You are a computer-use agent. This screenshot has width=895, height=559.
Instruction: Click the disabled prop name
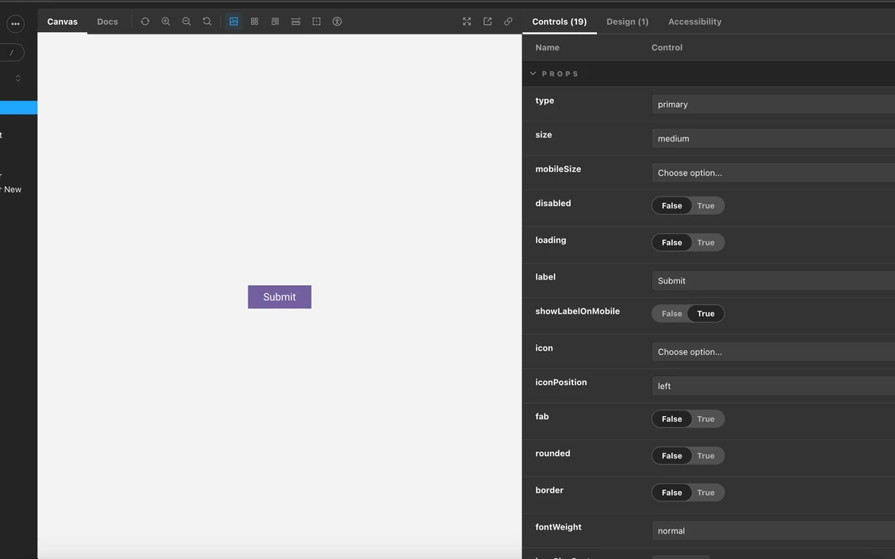pyautogui.click(x=553, y=203)
